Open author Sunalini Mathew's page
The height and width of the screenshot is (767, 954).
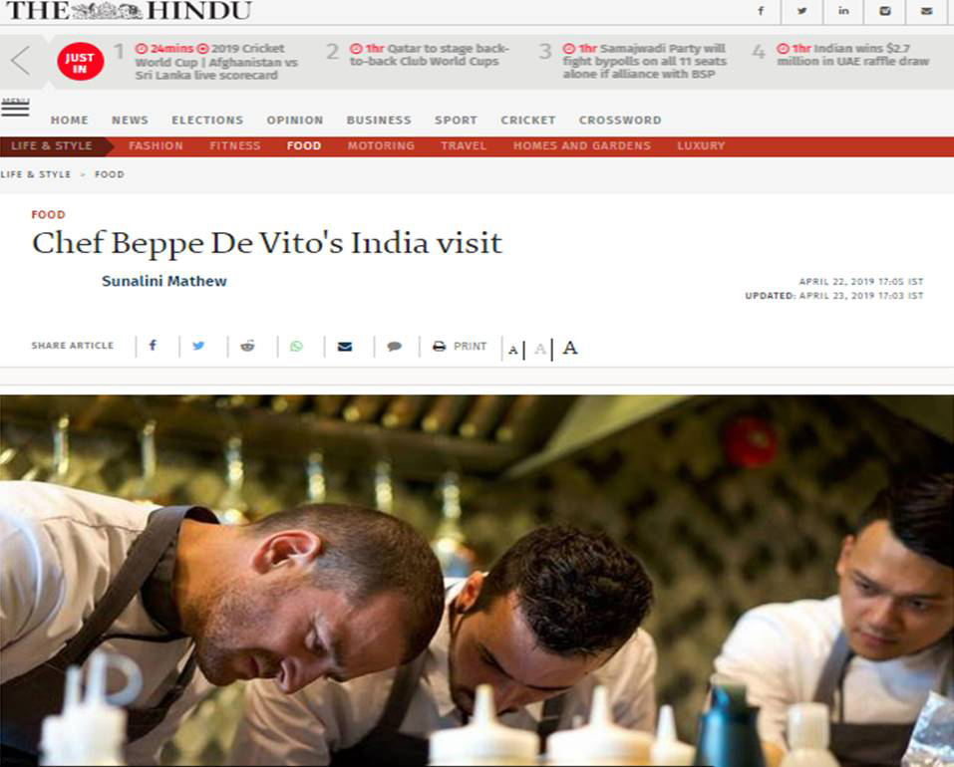coord(164,281)
